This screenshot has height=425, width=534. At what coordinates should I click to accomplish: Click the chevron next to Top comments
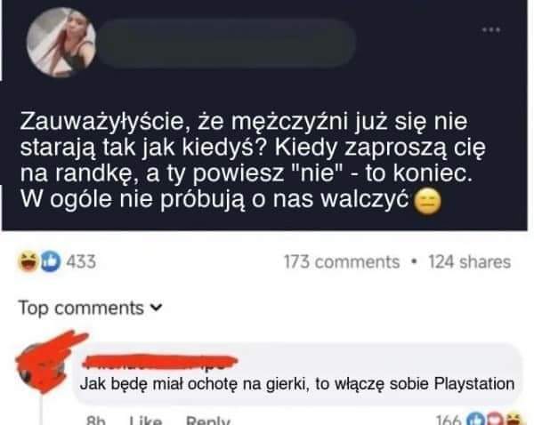(157, 308)
